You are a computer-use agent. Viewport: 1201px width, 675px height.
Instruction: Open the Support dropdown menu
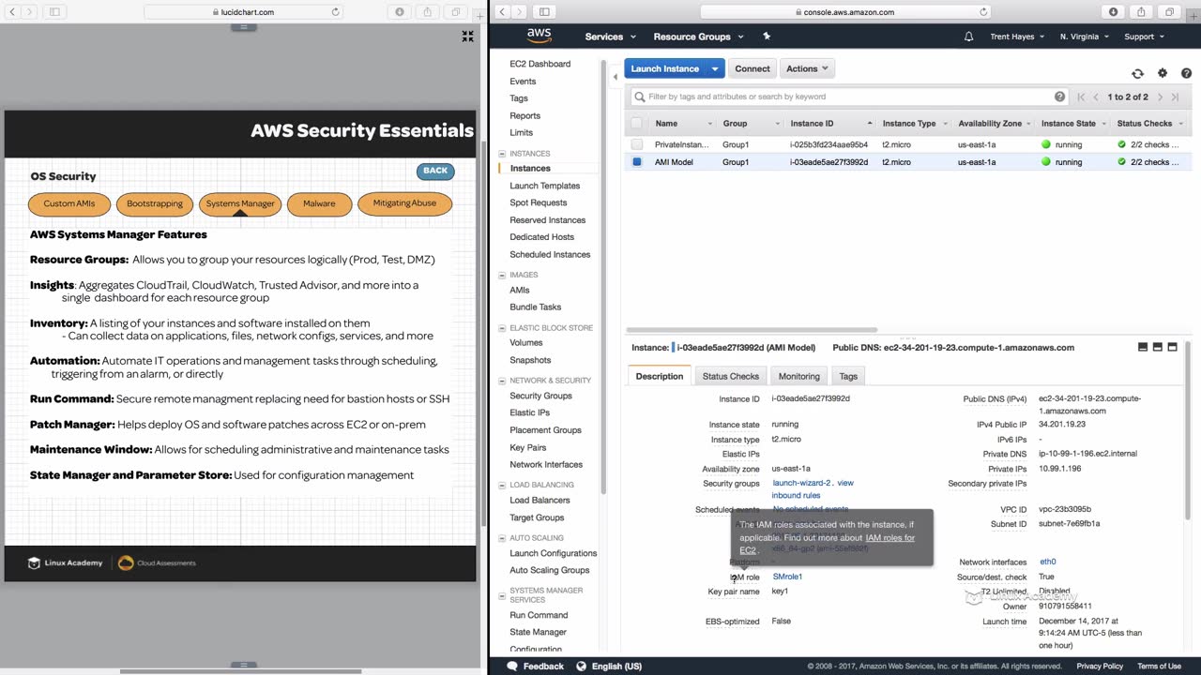click(1144, 37)
